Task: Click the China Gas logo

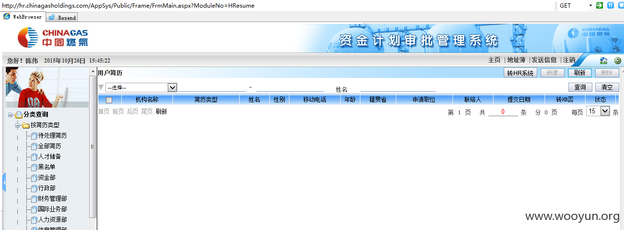Action: [53, 37]
